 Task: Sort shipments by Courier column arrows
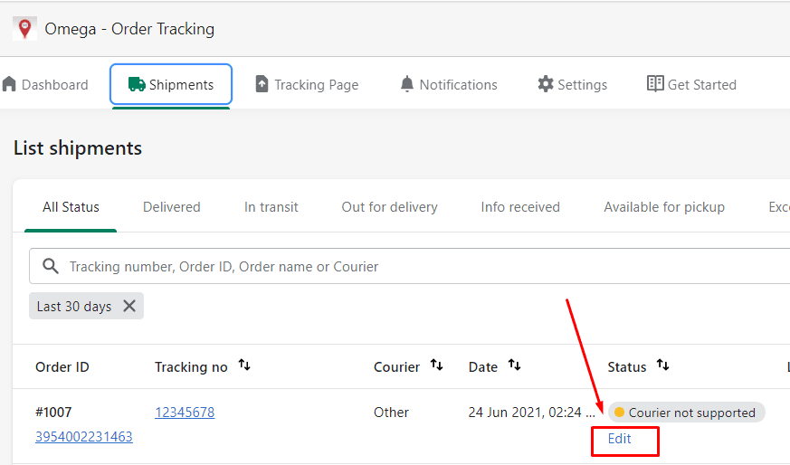[x=437, y=365]
